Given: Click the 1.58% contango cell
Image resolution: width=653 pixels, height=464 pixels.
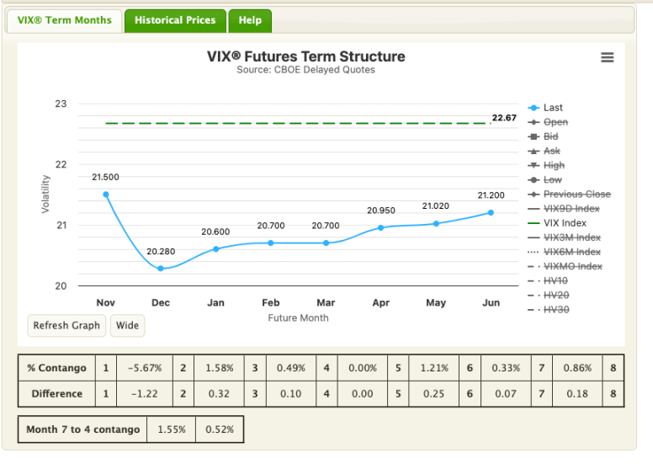Looking at the screenshot, I should coord(219,368).
